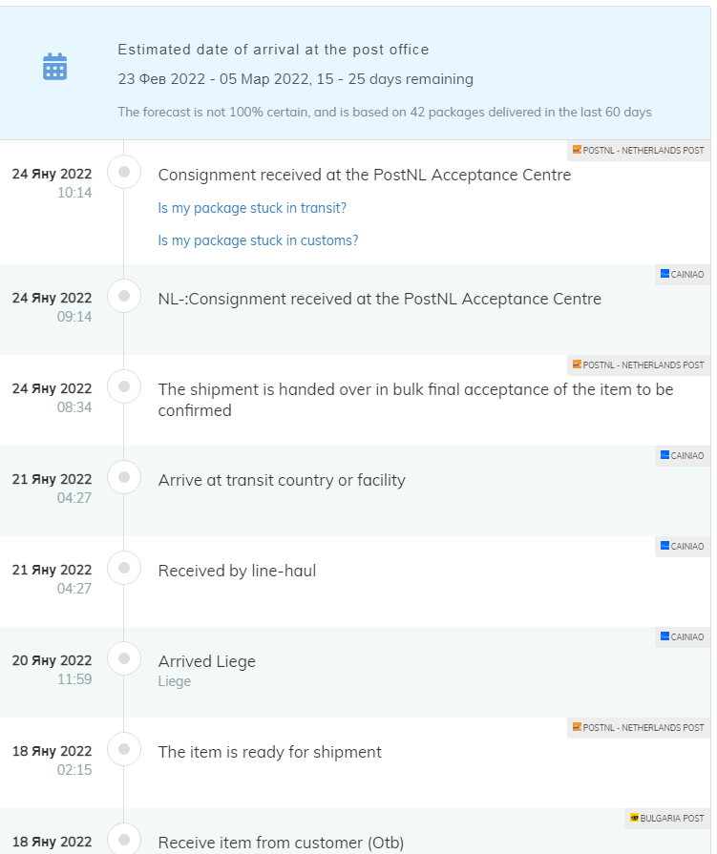Select timeline marker for 24 Jan 08:34
This screenshot has width=717, height=854.
pyautogui.click(x=124, y=387)
